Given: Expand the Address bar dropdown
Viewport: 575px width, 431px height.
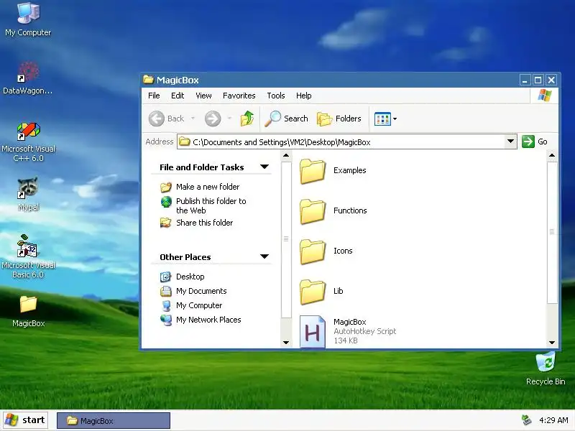Looking at the screenshot, I should 510,142.
